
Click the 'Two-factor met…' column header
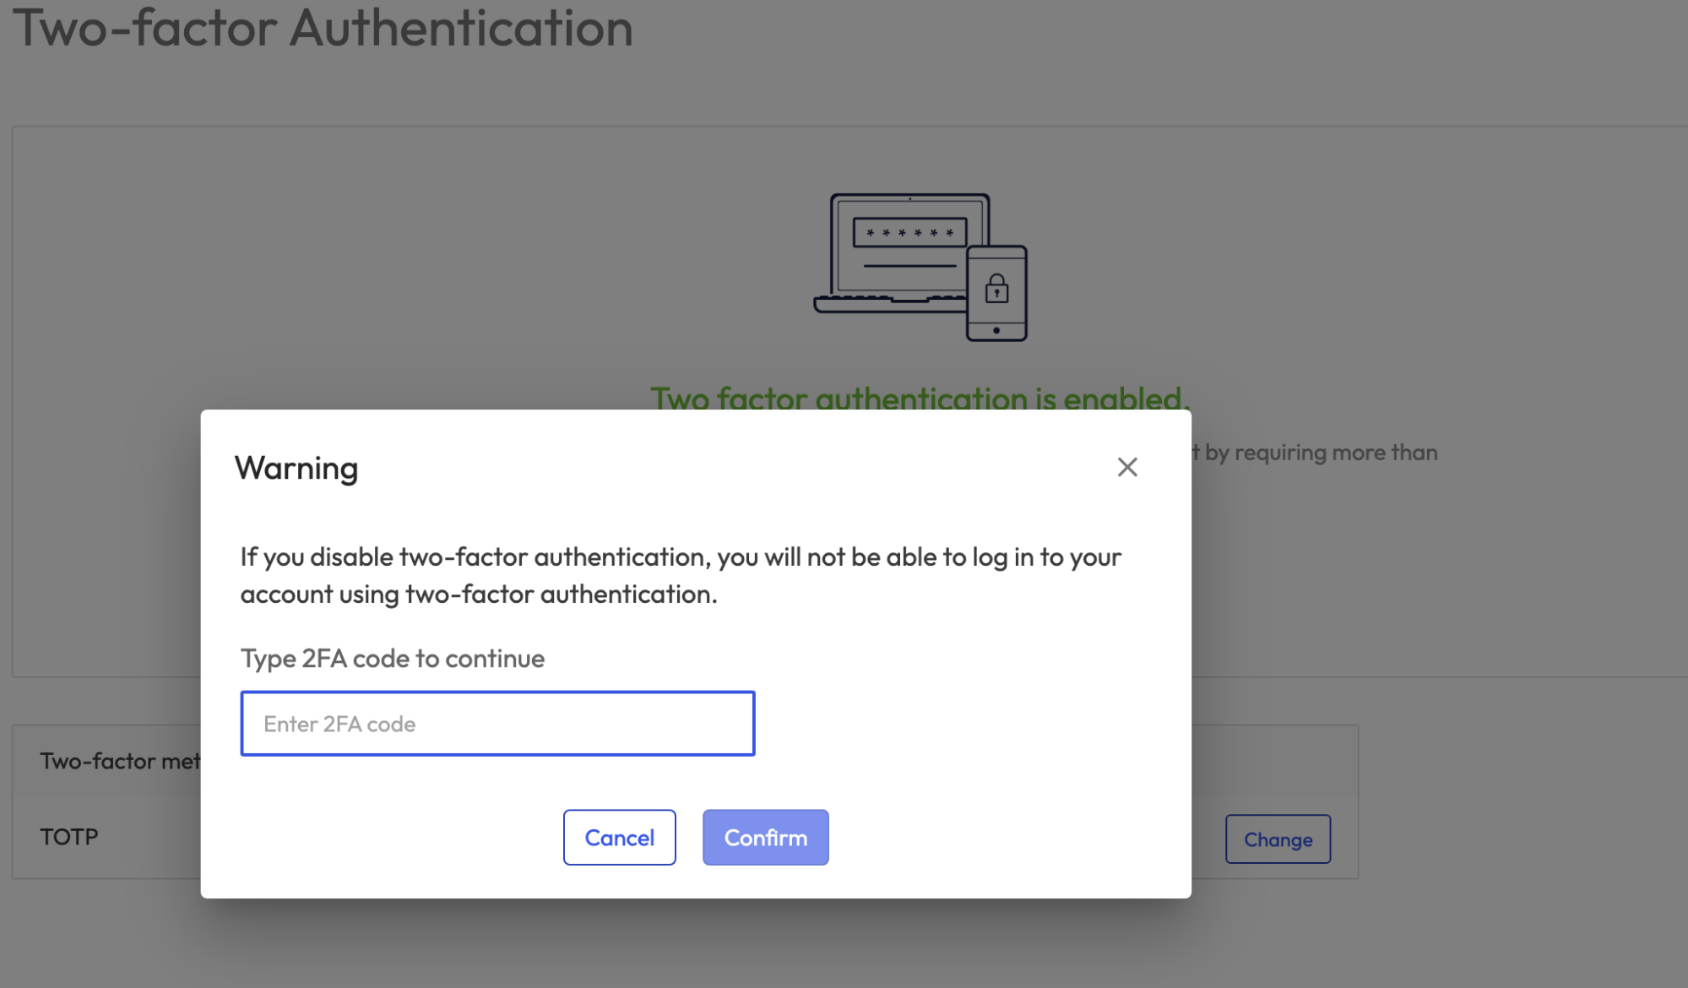(x=120, y=761)
